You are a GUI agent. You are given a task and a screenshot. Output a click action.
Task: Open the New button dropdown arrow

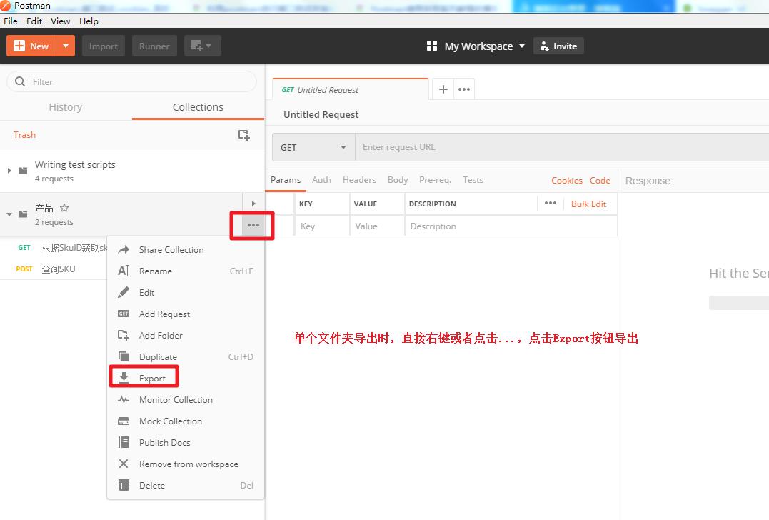point(65,46)
